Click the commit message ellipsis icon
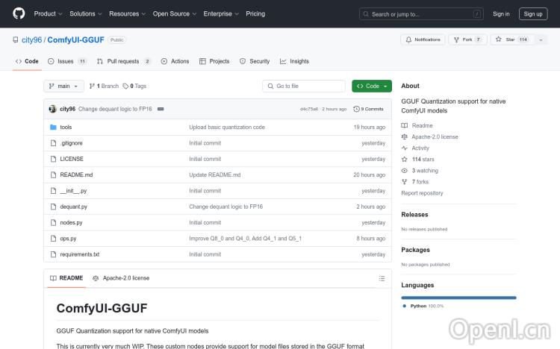560x349 pixels. pos(161,109)
